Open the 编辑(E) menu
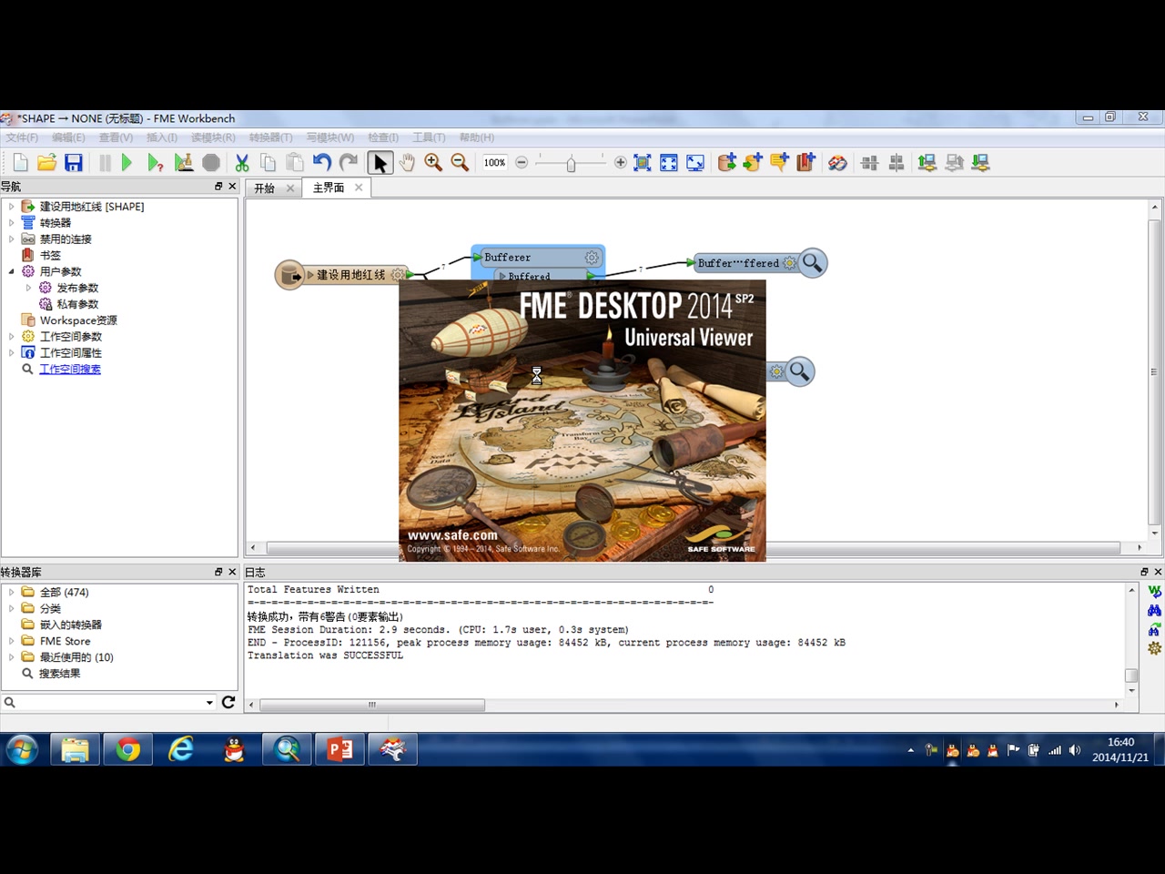 tap(68, 137)
